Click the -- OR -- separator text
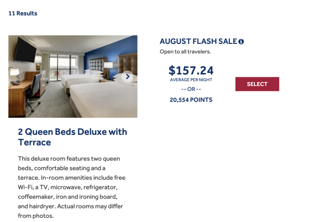Image resolution: width=331 pixels, height=222 pixels. pos(191,89)
